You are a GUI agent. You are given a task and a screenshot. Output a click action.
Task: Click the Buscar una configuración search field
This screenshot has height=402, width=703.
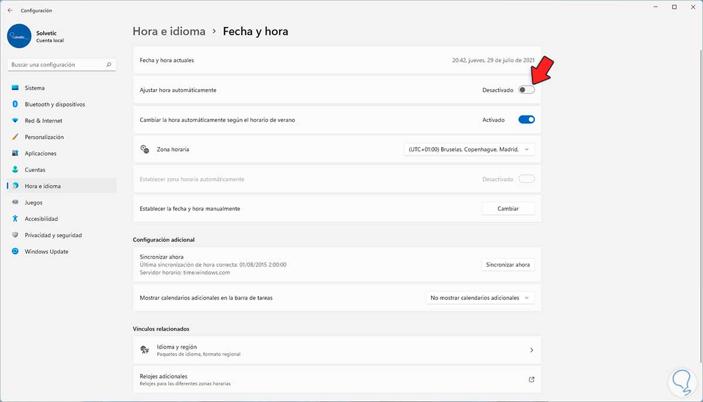(x=62, y=64)
